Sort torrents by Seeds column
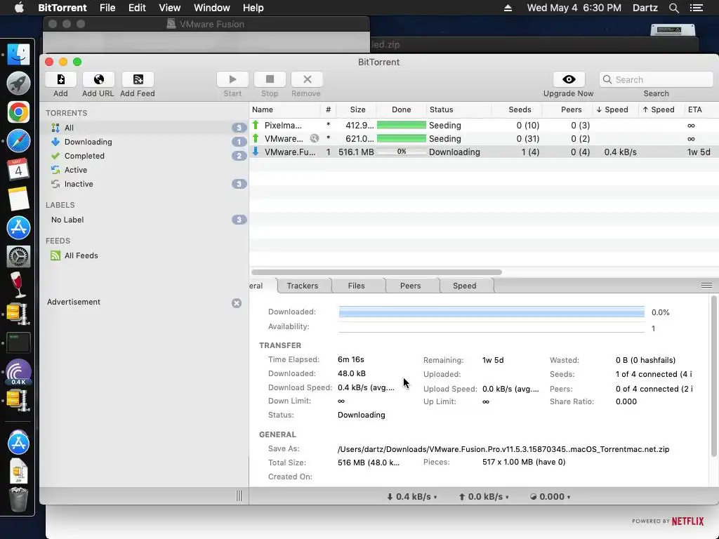 point(517,110)
